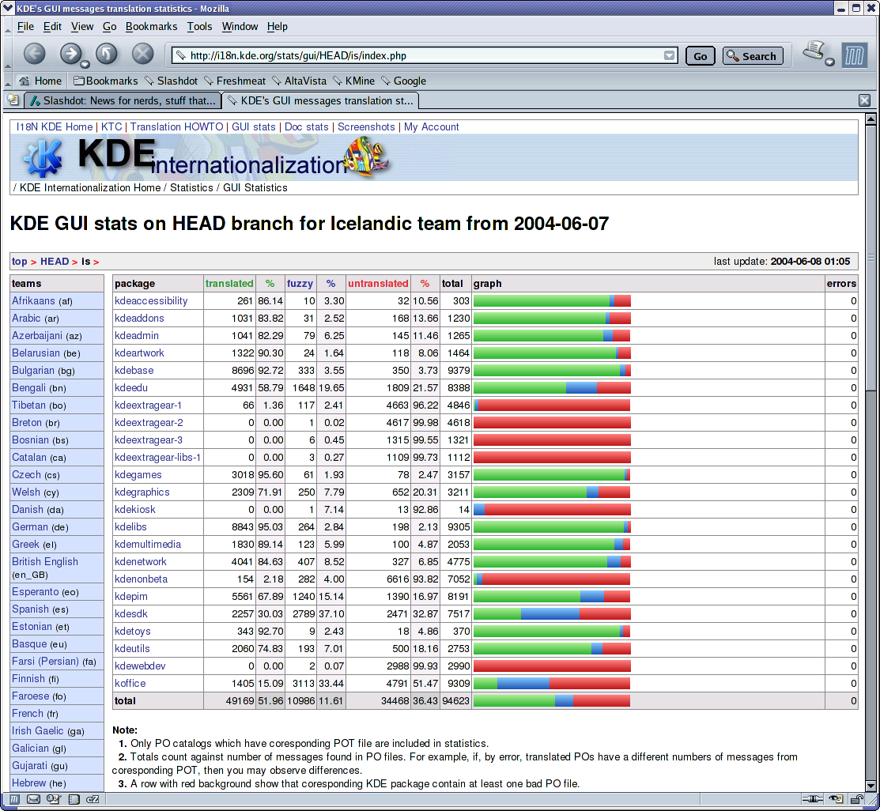Open Address Book from the status bar

73,799
